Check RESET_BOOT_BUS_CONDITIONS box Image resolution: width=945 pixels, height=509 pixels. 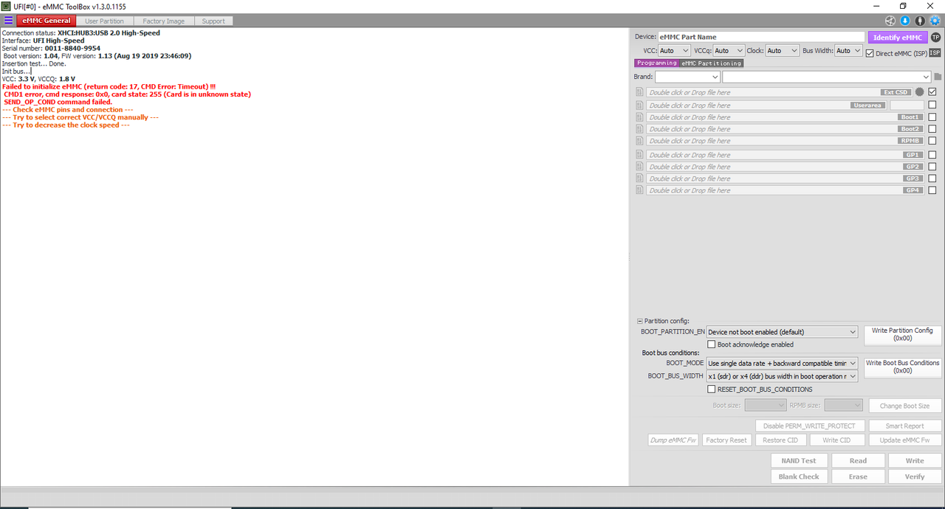coord(712,389)
